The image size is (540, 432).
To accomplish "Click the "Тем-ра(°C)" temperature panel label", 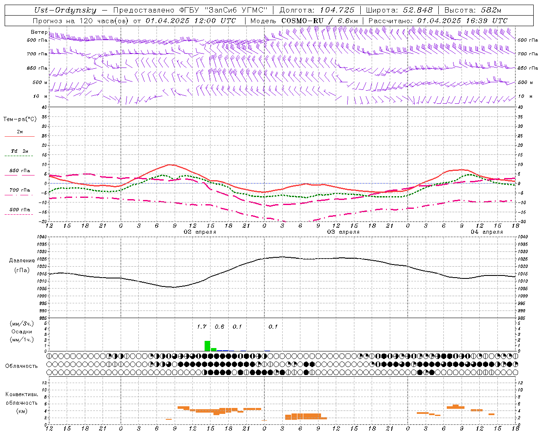I will point(20,119).
